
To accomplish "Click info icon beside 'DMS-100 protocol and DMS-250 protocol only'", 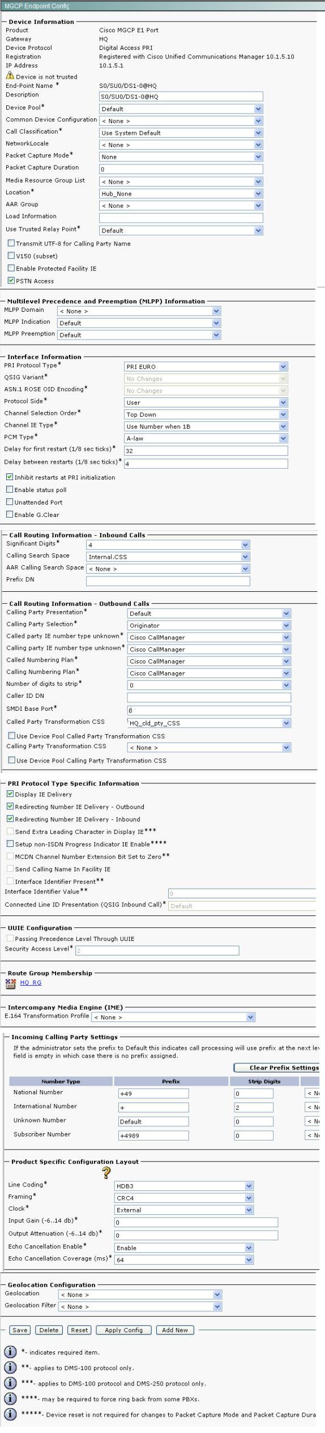I will [x=10, y=1383].
